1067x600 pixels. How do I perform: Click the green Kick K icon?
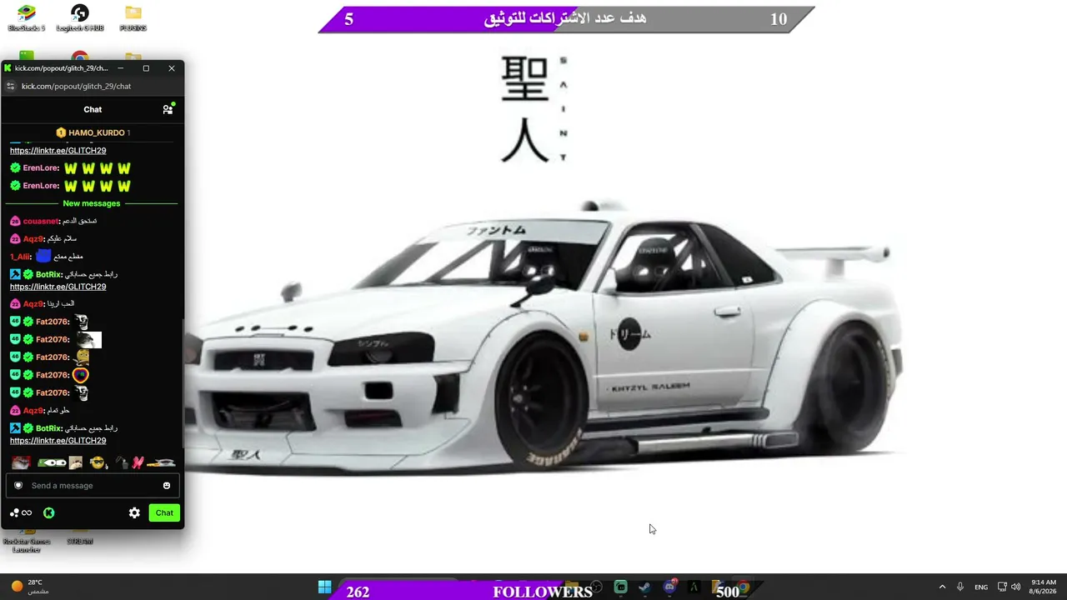click(x=48, y=513)
